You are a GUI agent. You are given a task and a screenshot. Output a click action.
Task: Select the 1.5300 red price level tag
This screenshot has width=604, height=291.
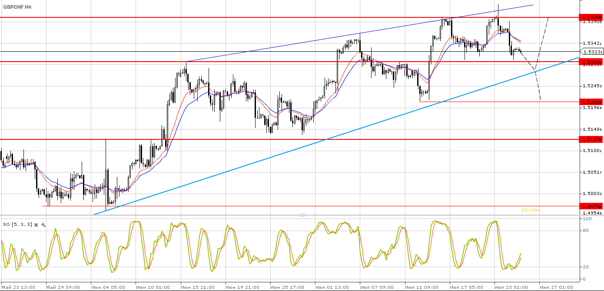click(591, 63)
